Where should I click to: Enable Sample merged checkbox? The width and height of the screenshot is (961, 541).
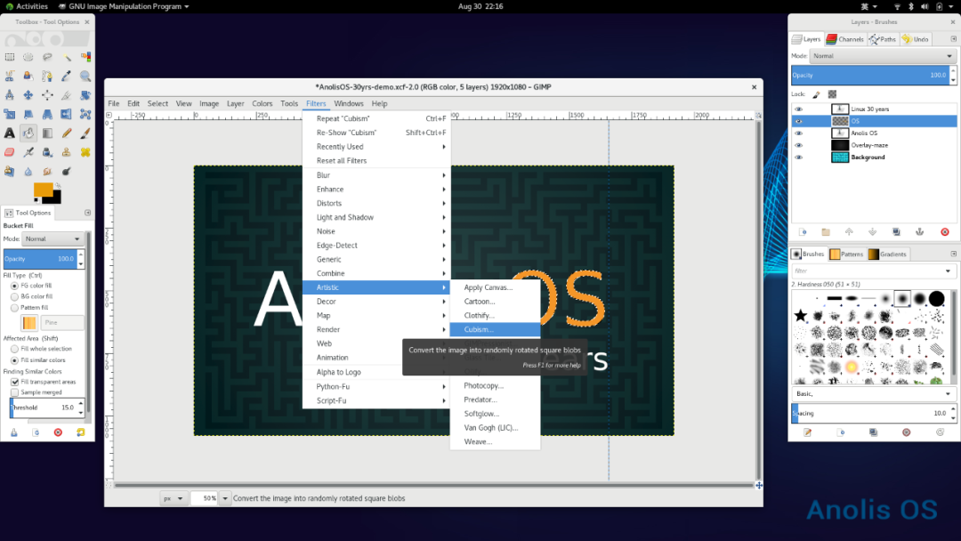[x=15, y=392]
